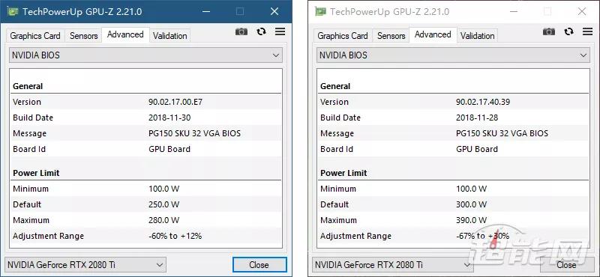This screenshot has height=277, width=600.
Task: Click the screenshot camera icon in right GPU-Z window
Action: click(x=549, y=31)
